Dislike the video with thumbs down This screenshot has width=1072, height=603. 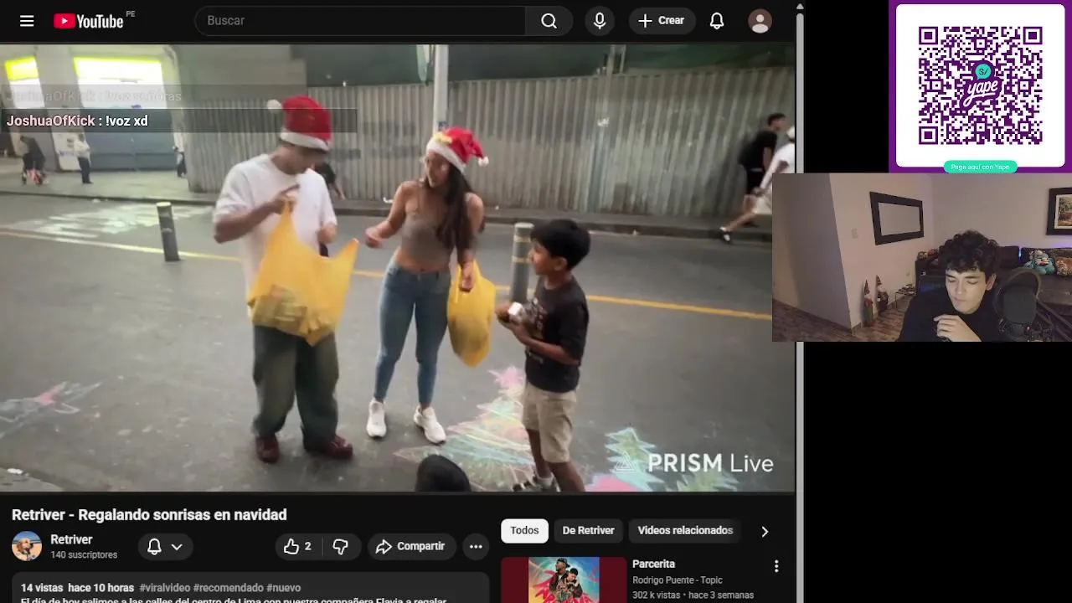tap(341, 547)
